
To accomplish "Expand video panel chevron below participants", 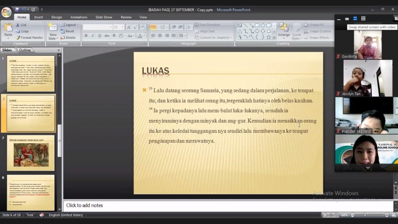I will click(x=367, y=168).
